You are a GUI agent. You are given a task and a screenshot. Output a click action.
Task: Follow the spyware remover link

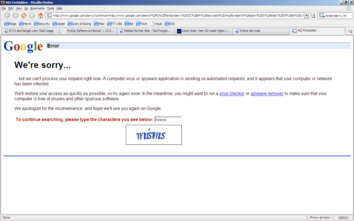[x=267, y=94]
